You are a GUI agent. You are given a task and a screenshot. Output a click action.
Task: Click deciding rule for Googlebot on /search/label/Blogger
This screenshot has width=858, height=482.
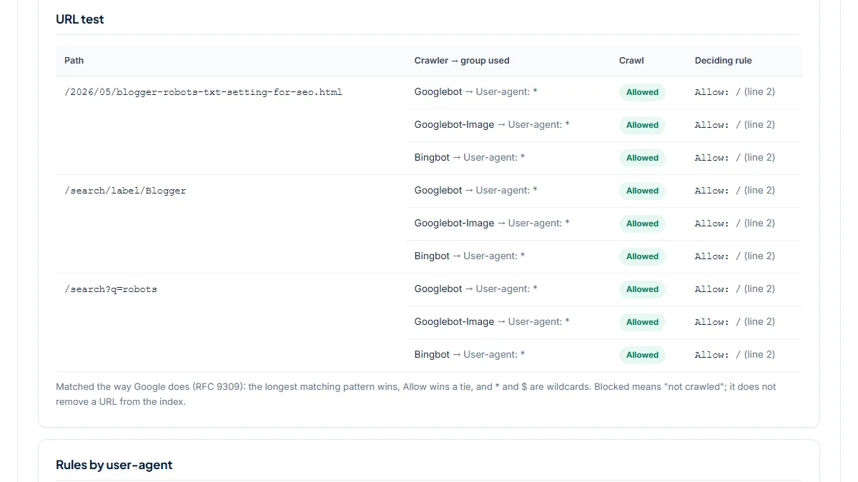[x=734, y=191]
